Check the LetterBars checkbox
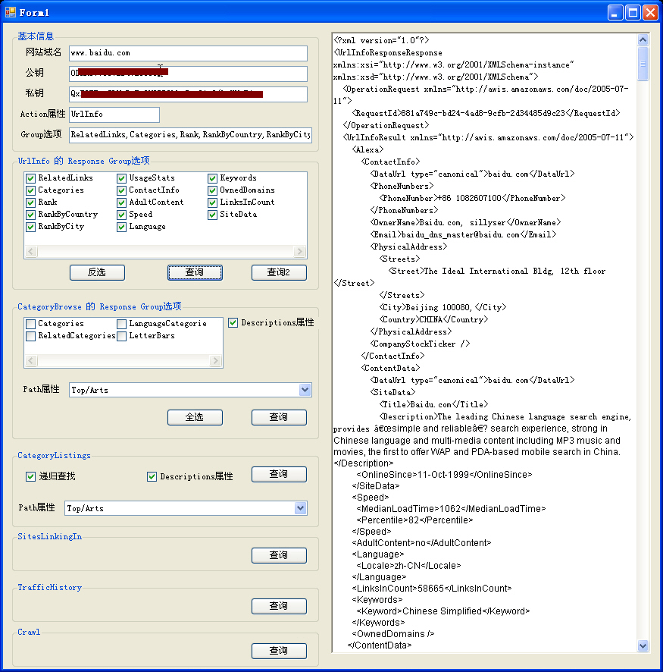663x672 pixels. tap(121, 336)
